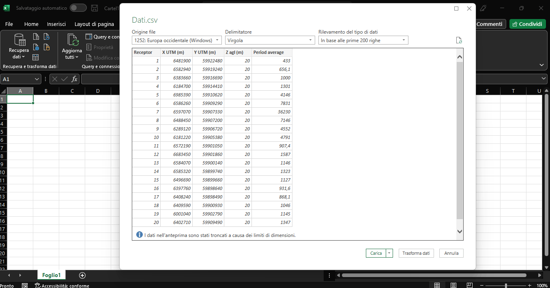This screenshot has width=550, height=288.
Task: Open the Name Box dropdown arrow
Action: point(37,79)
